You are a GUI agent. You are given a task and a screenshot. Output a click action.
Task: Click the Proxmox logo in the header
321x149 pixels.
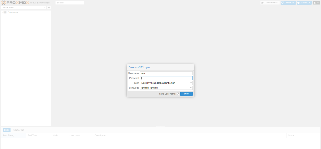click(15, 3)
